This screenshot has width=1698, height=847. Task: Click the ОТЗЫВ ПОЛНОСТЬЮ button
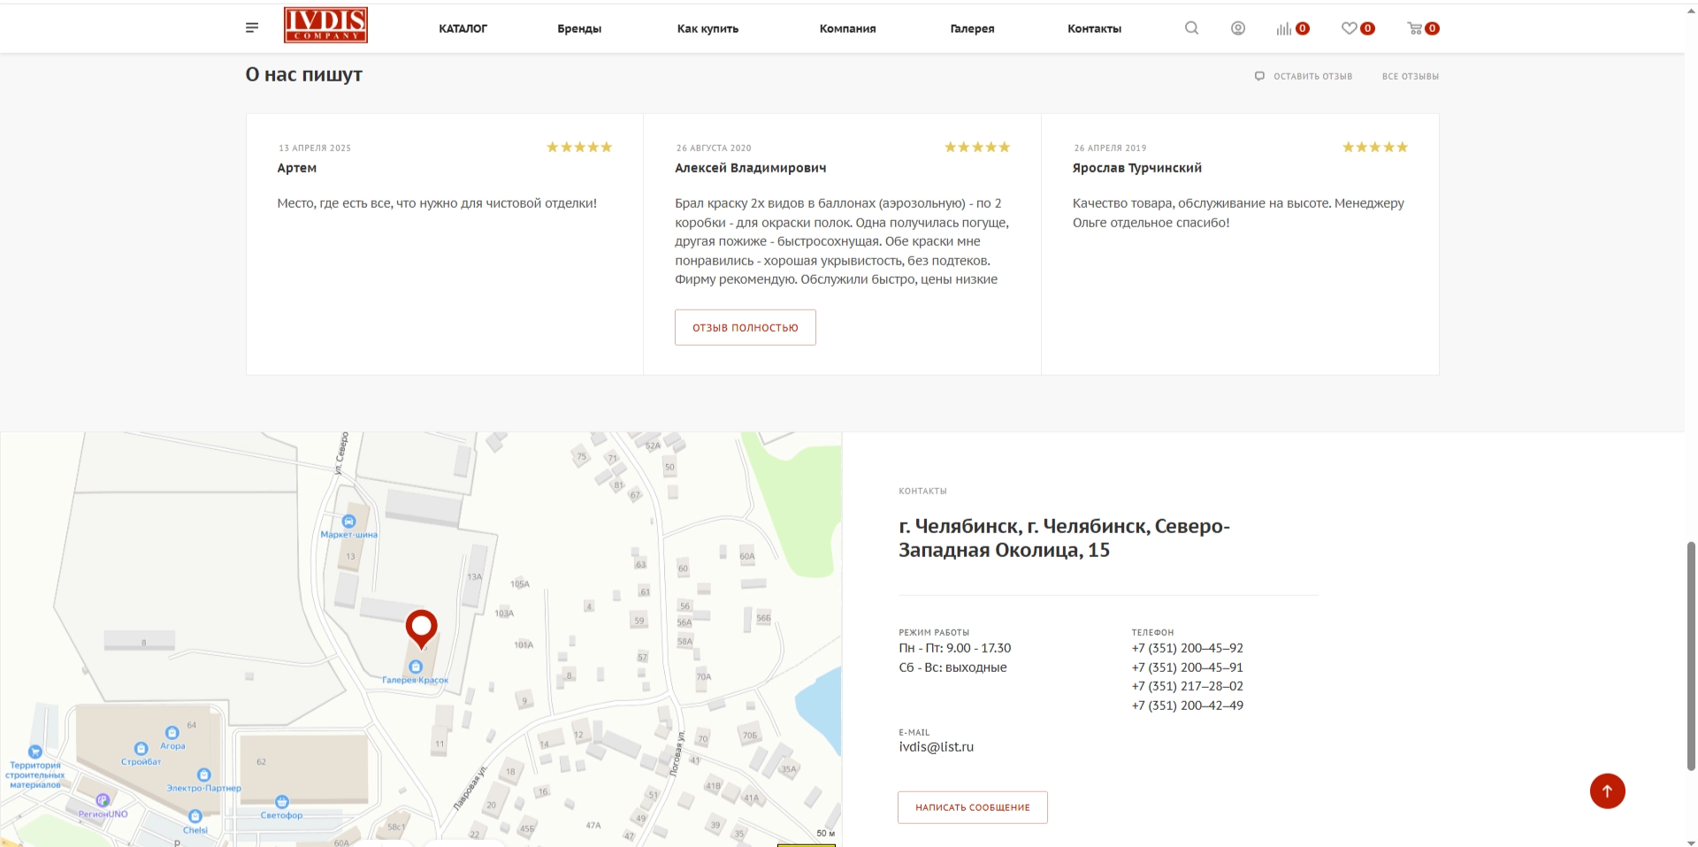(745, 327)
